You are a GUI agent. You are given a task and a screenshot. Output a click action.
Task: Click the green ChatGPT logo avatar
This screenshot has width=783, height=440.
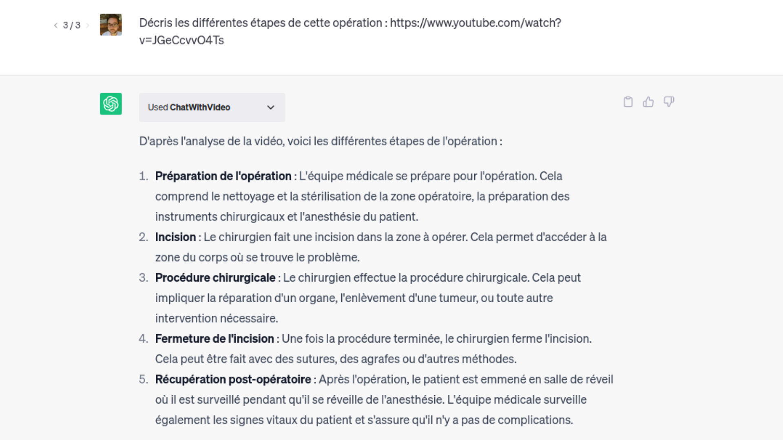click(x=111, y=104)
